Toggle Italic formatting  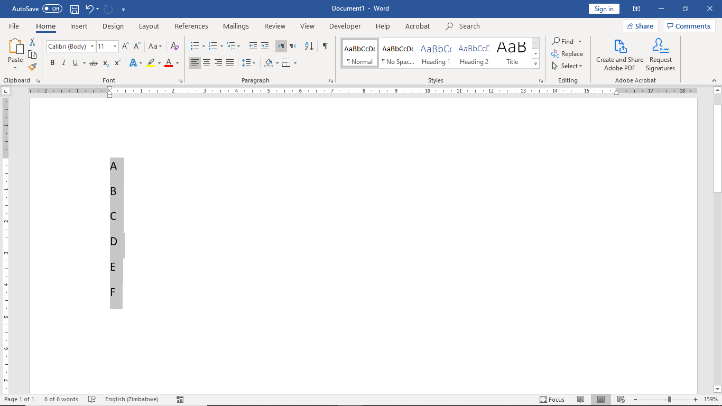(64, 63)
